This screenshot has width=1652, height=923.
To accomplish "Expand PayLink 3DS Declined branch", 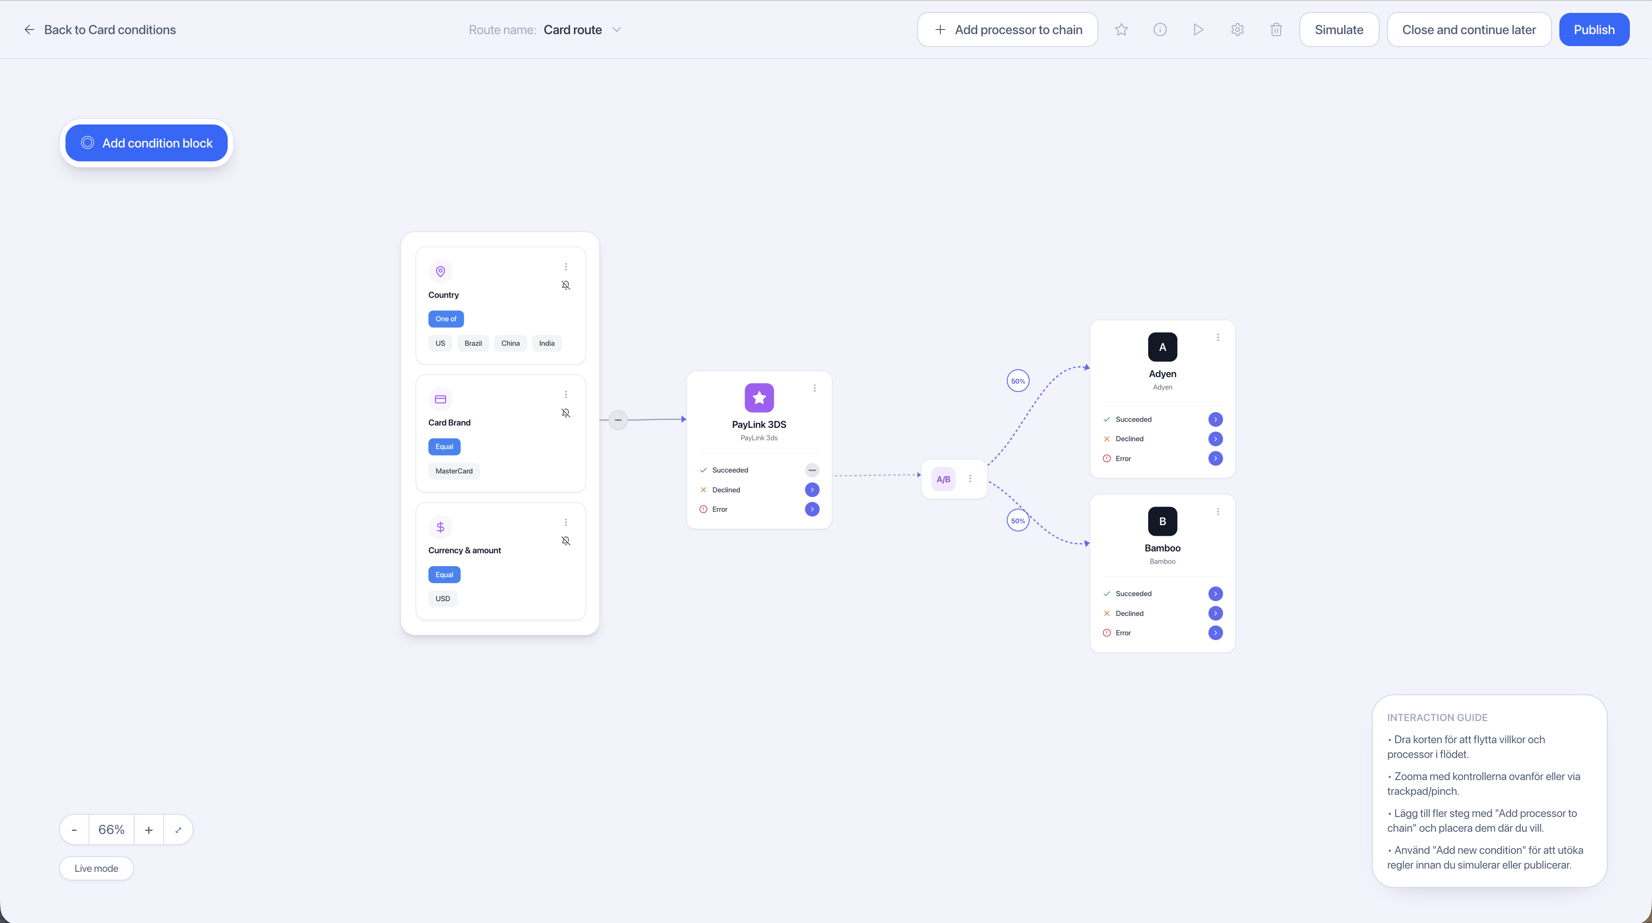I will (x=812, y=490).
